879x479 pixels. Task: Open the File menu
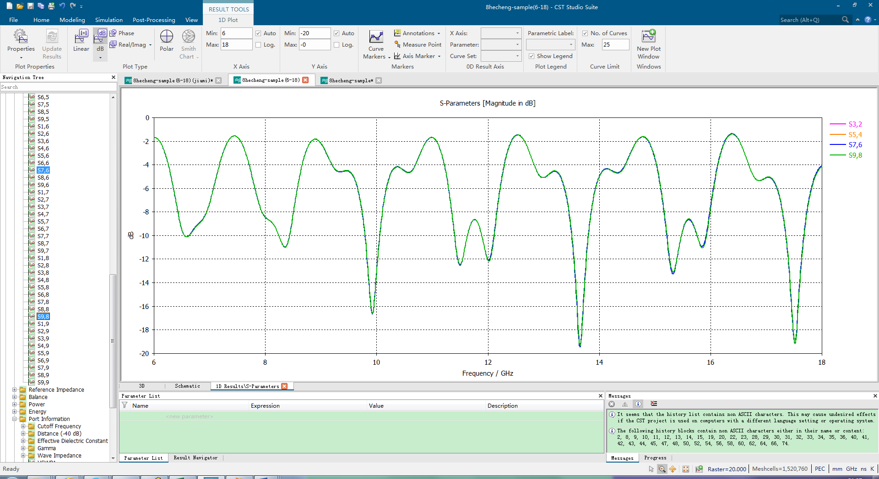(13, 20)
